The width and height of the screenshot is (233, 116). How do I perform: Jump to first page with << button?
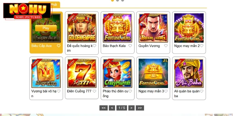104,108
